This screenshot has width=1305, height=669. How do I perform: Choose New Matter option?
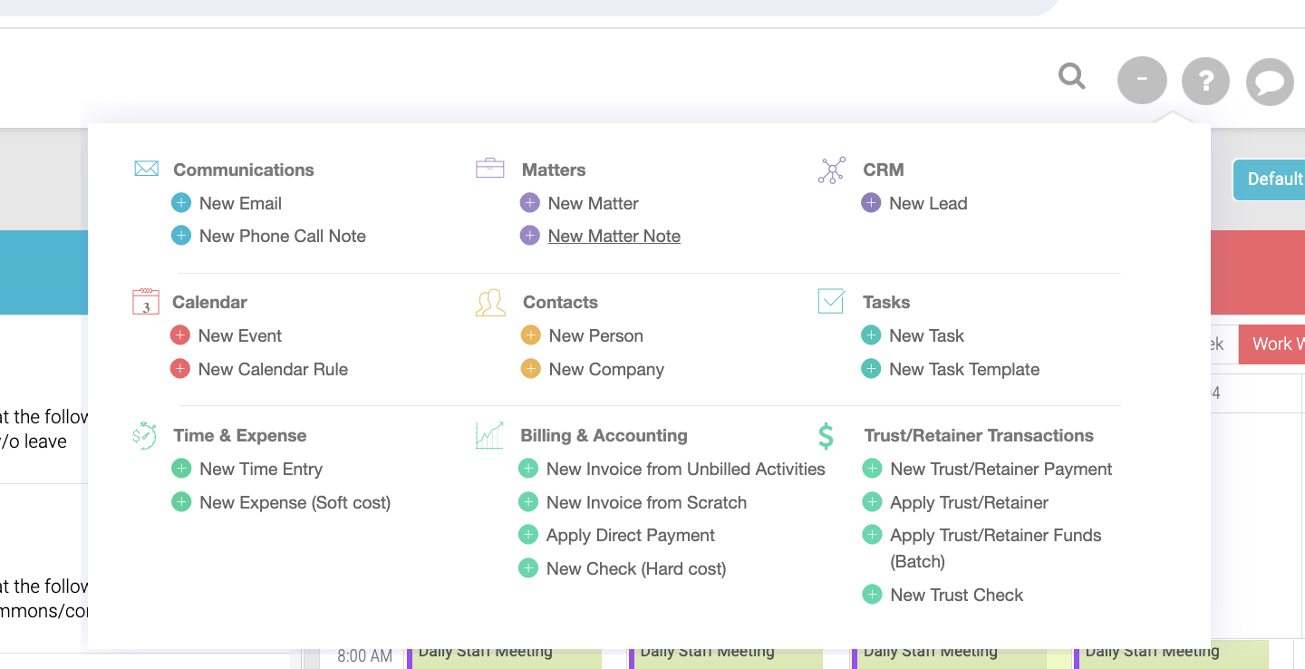(594, 203)
